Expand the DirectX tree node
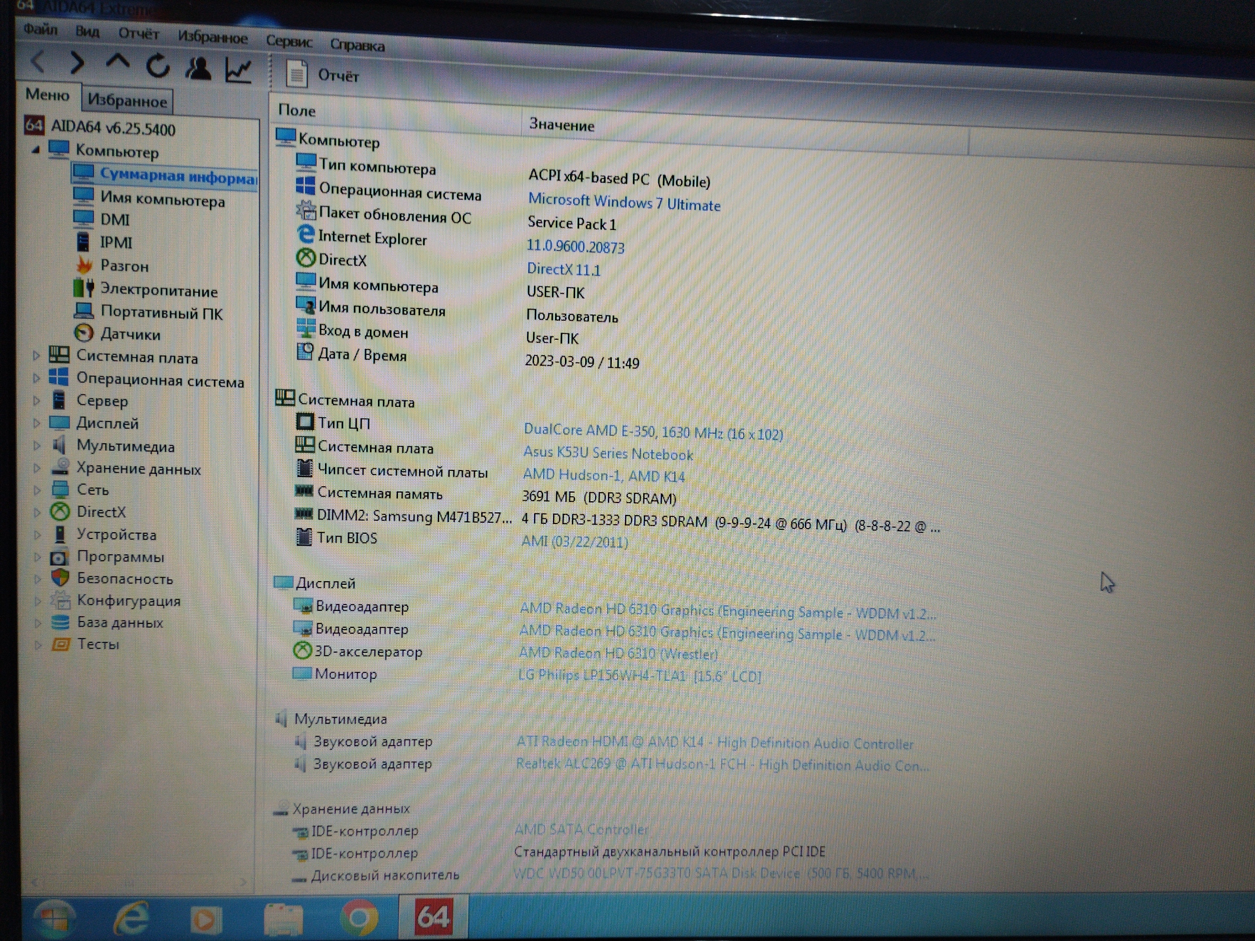Screen dimensions: 1255x941 37,512
